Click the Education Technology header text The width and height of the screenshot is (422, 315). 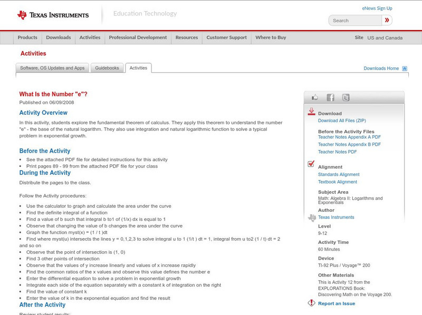(145, 14)
